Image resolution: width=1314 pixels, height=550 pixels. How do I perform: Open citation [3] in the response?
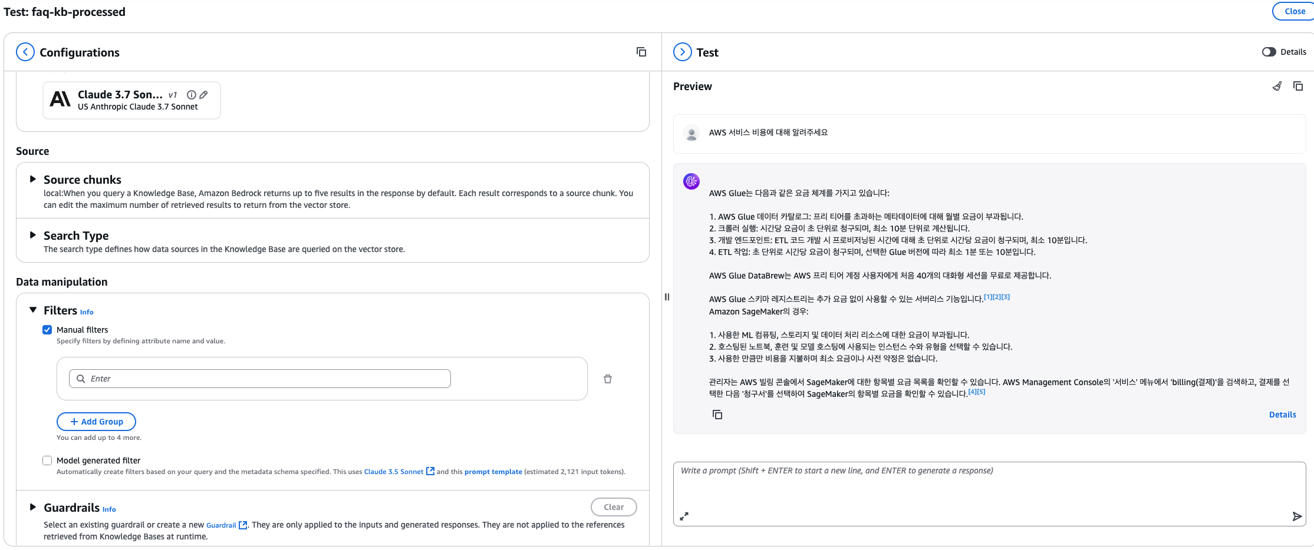pos(1006,297)
